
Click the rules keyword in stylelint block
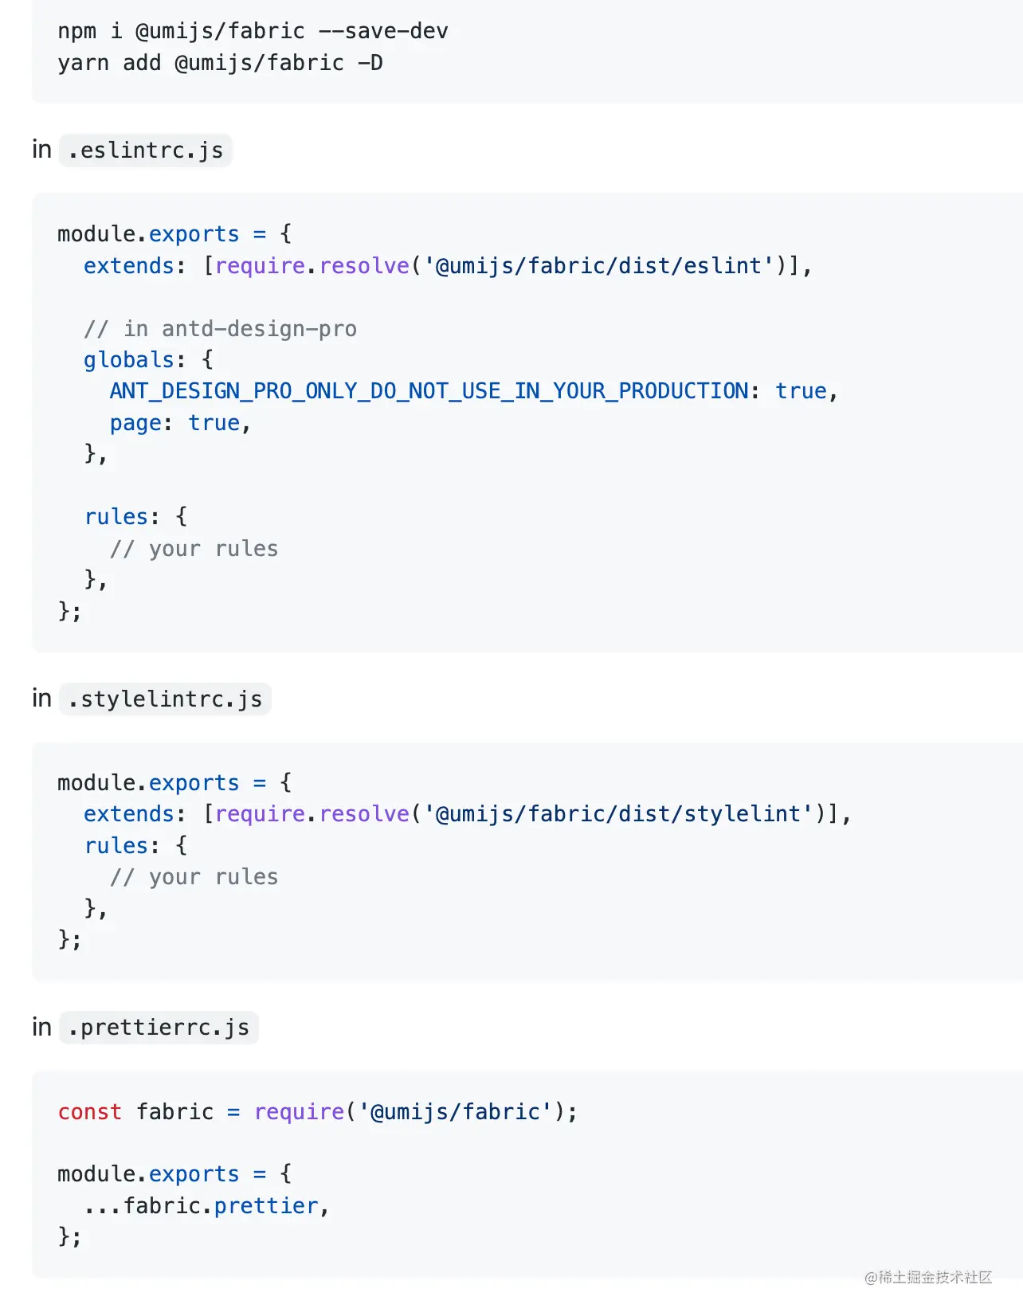pos(116,845)
